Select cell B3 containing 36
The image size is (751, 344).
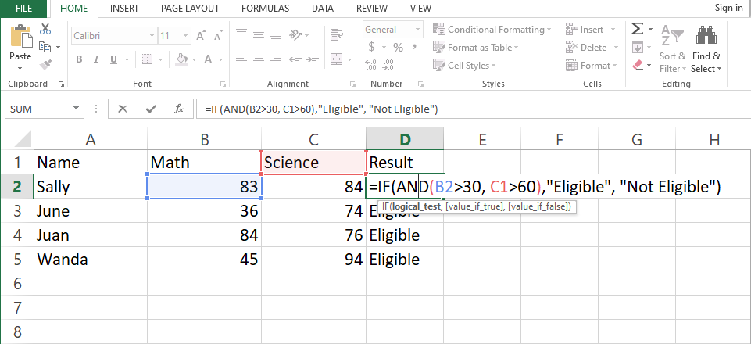203,211
